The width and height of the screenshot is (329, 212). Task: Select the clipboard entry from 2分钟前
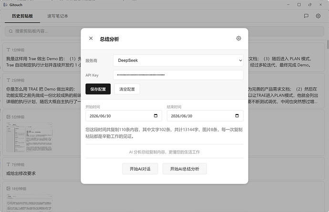tap(164, 91)
